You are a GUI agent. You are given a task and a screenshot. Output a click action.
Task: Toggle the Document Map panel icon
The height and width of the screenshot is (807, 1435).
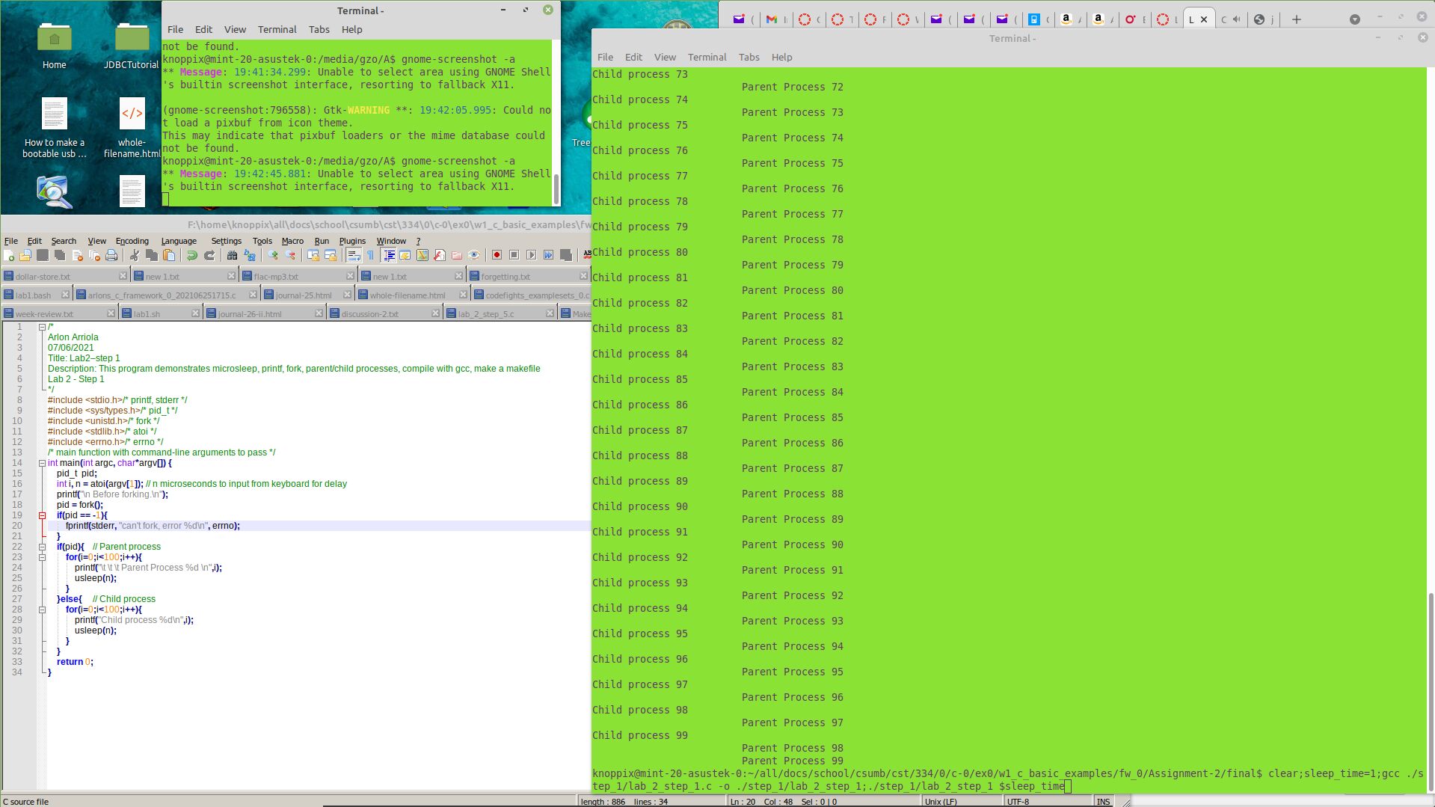(x=422, y=256)
